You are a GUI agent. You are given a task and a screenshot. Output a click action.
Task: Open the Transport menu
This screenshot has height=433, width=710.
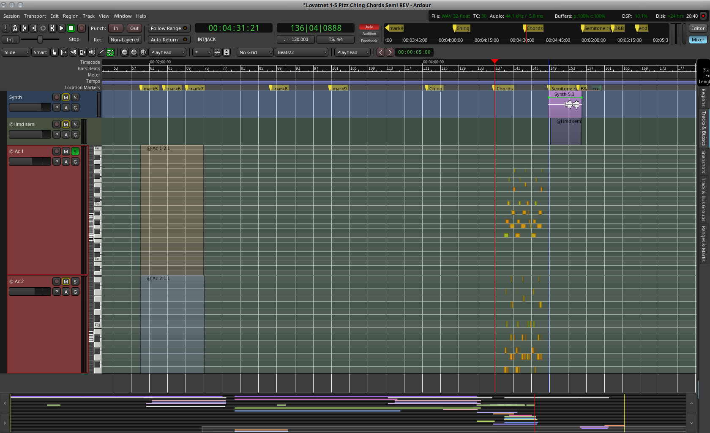click(x=35, y=16)
